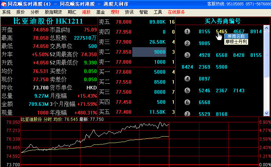Click broker code 9005
Image resolution: width=271 pixels, height=167 pixels.
[x=205, y=43]
